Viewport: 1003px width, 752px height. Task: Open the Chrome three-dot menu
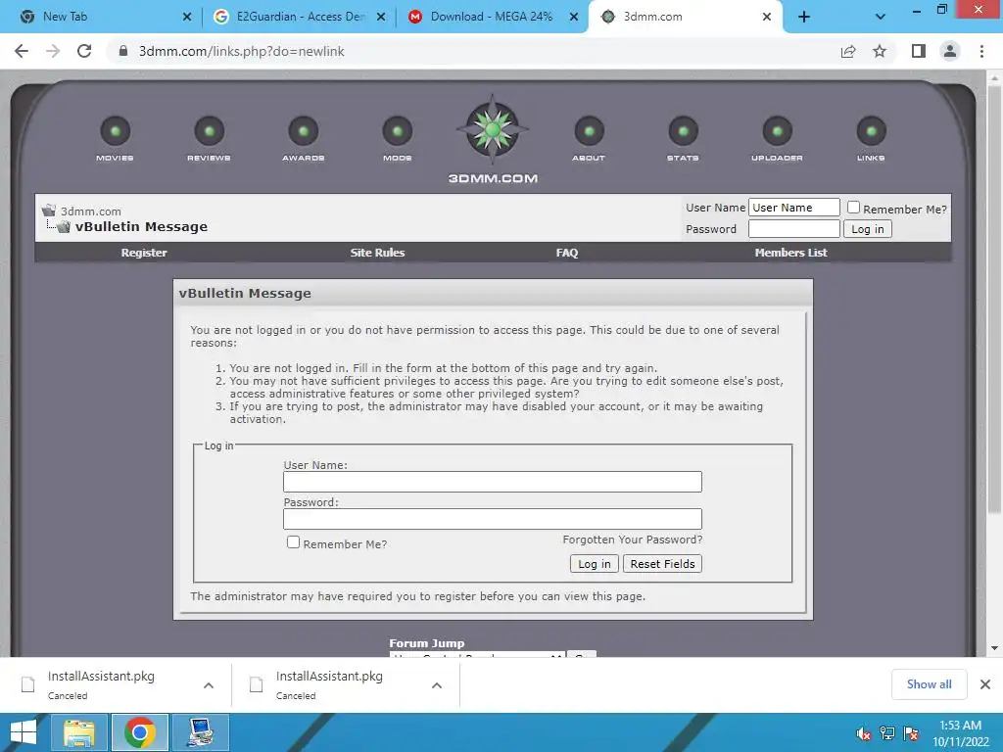coord(981,51)
